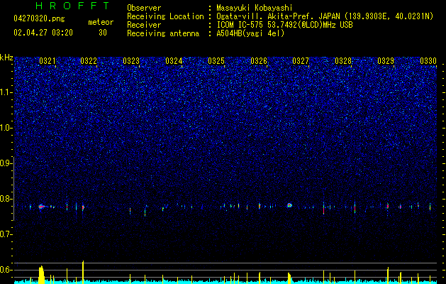This screenshot has width=446, height=284.
Task: Click observer name Masayuki Kobayashi
Action: (255, 8)
